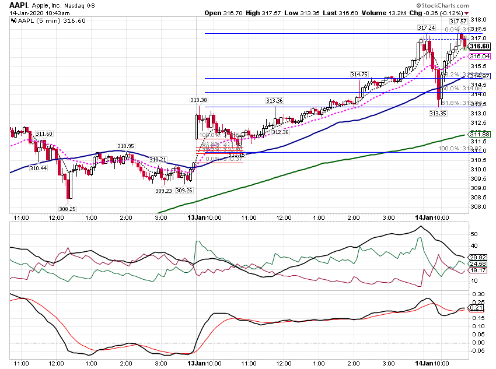Click the 314.75 price annotation
The image size is (496, 369).
click(x=359, y=74)
